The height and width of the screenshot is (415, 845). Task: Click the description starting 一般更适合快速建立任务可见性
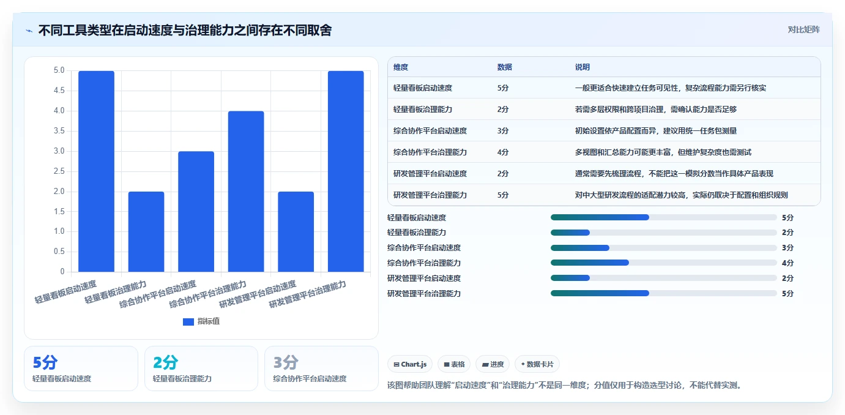671,88
